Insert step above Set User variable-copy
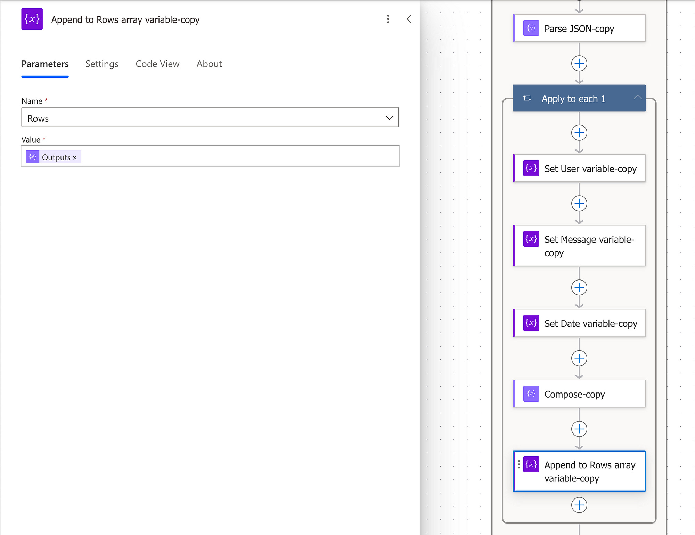The image size is (695, 535). click(579, 133)
